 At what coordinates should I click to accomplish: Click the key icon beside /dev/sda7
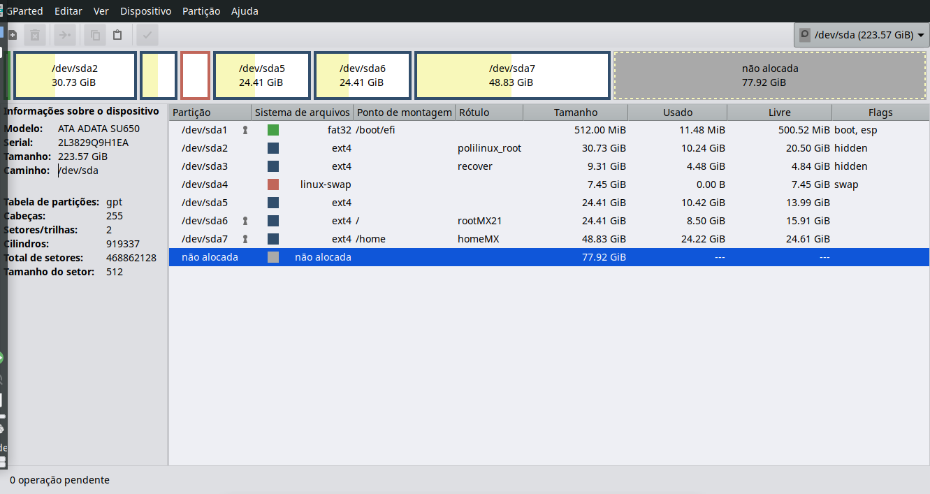pos(245,239)
